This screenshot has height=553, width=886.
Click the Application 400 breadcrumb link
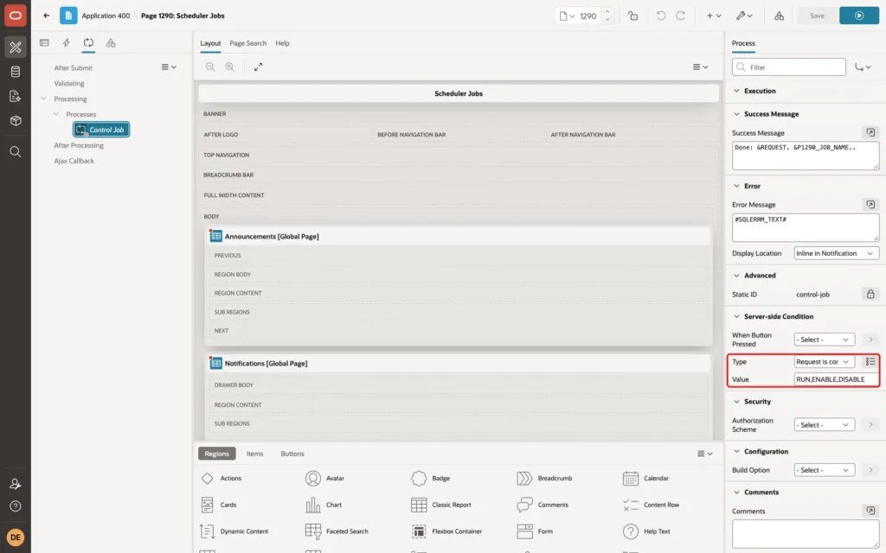tap(106, 16)
